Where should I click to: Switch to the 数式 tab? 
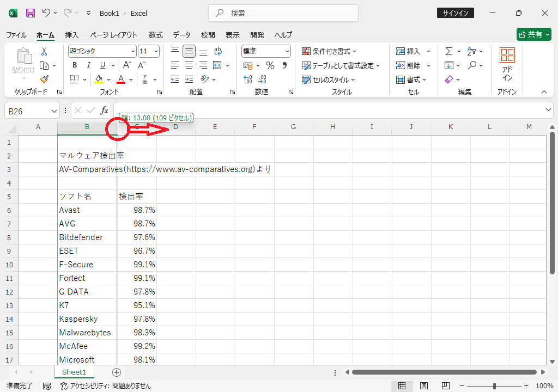pos(155,35)
